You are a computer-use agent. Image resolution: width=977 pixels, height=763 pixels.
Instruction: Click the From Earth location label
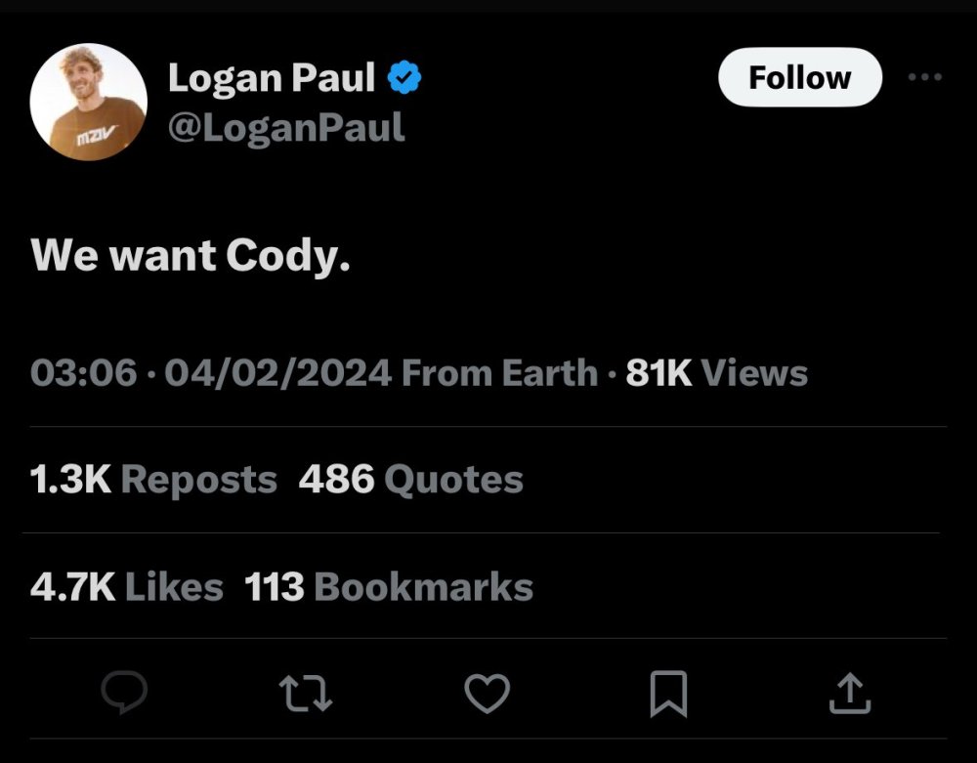(499, 372)
